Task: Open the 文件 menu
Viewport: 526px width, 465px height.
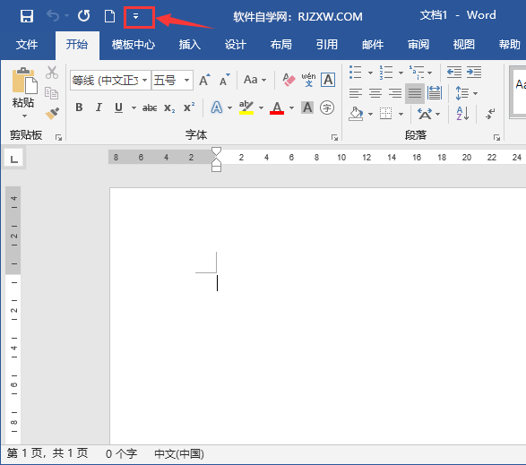Action: point(27,44)
